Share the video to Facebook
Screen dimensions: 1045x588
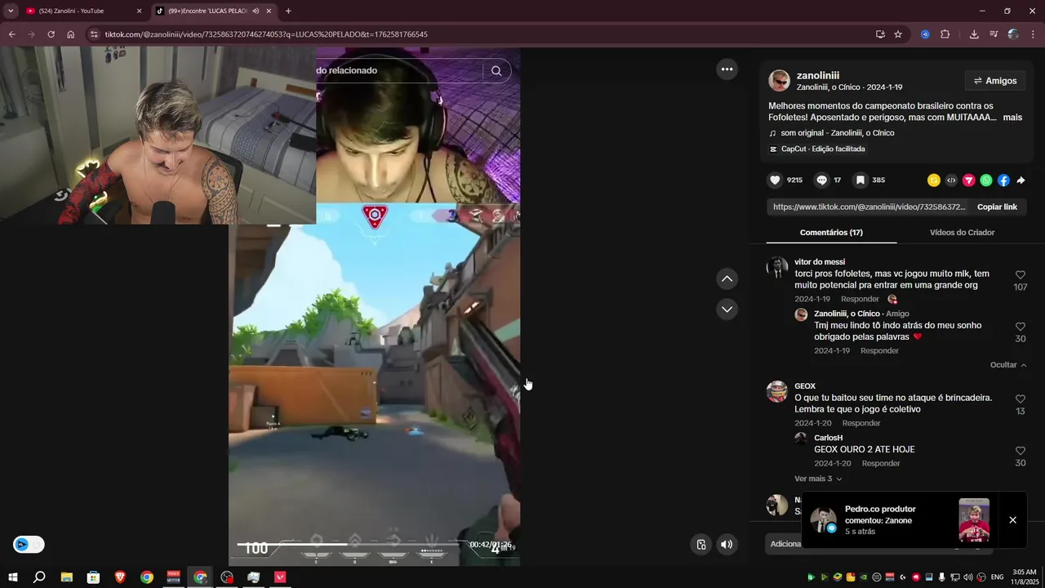click(x=1003, y=180)
